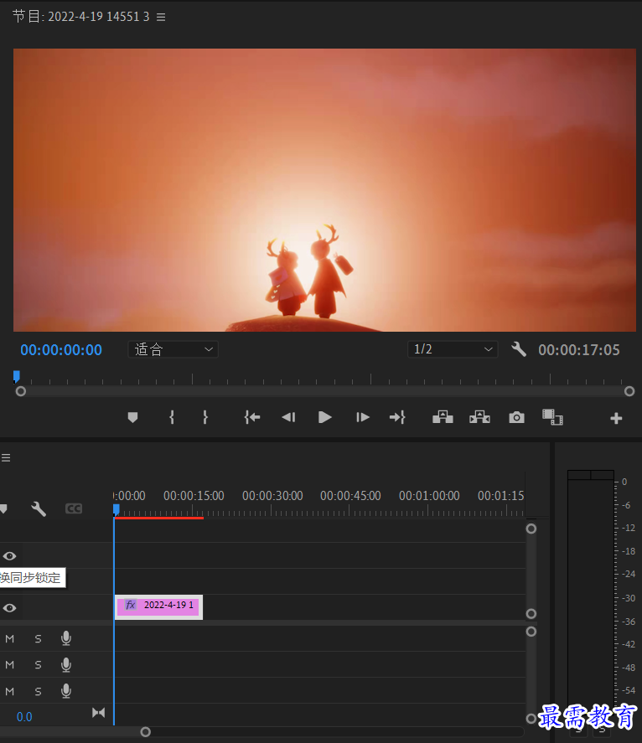Enable voice-over record on first audio track
This screenshot has height=743, width=642.
tap(66, 638)
